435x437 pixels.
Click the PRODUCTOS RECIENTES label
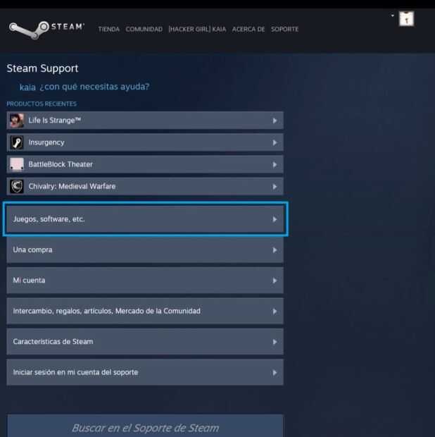42,104
